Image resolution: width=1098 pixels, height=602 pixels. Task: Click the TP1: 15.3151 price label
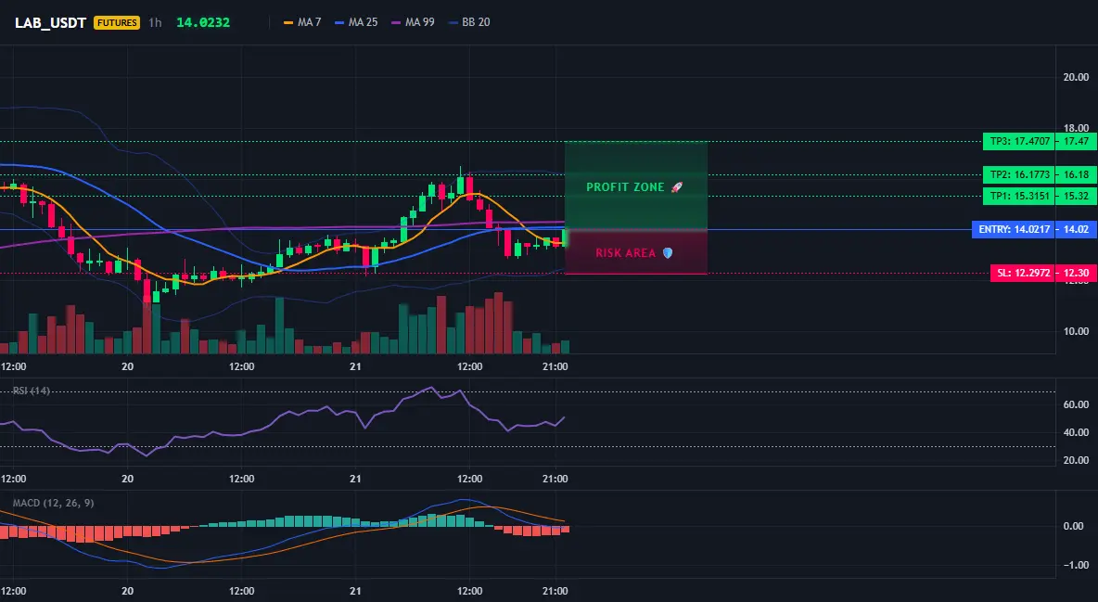pyautogui.click(x=1018, y=197)
